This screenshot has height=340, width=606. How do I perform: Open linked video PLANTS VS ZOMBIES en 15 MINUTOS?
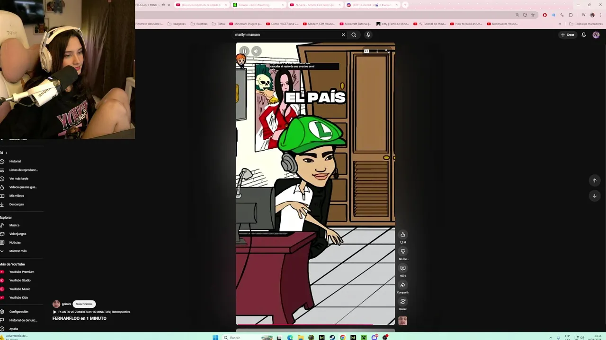[x=91, y=312]
